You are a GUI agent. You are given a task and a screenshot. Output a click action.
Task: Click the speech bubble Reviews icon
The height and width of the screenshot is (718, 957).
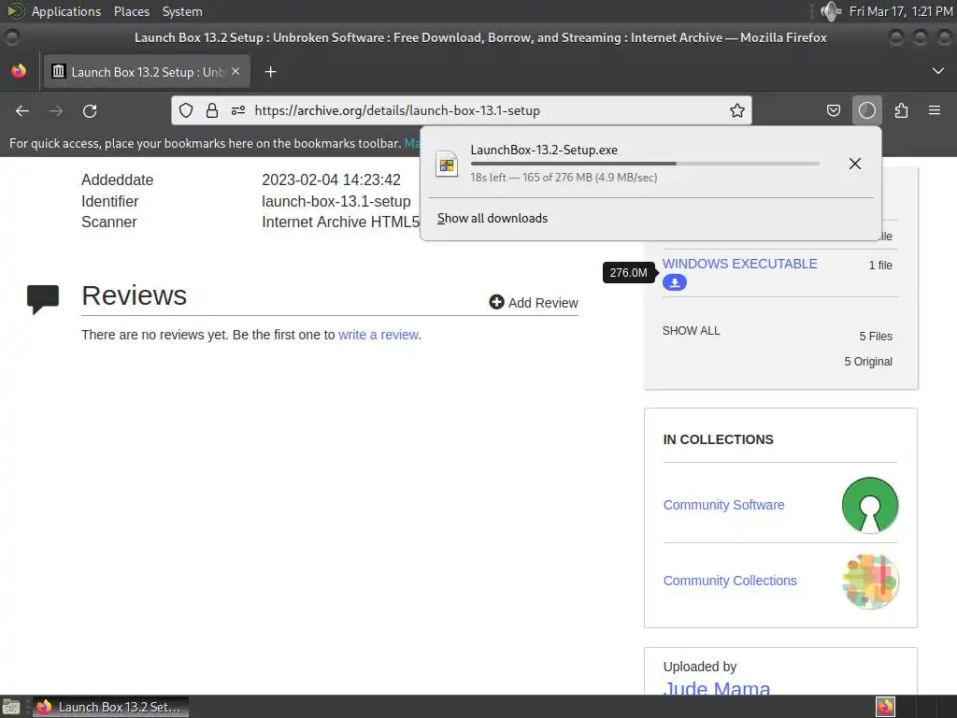43,299
